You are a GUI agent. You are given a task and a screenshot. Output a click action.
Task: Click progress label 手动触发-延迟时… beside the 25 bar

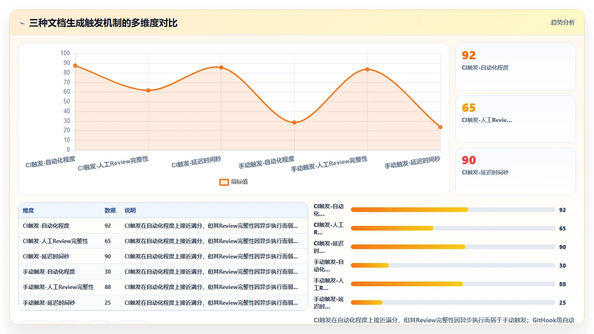329,303
